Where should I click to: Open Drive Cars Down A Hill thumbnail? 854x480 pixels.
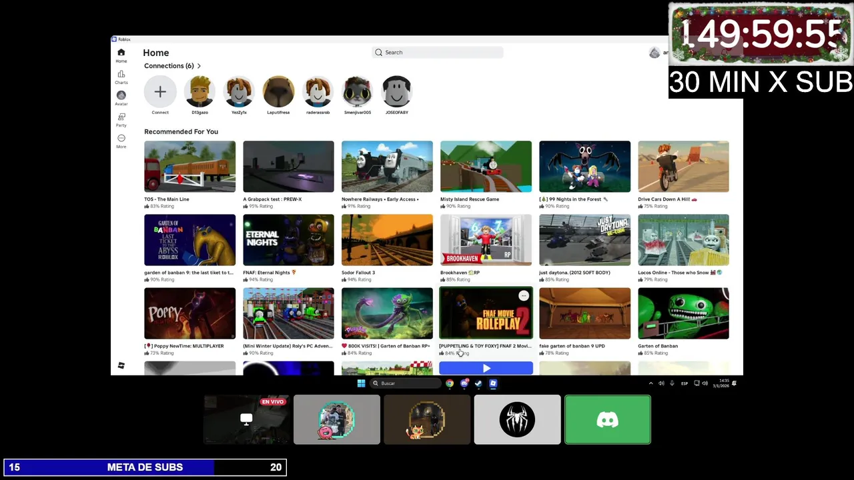683,167
